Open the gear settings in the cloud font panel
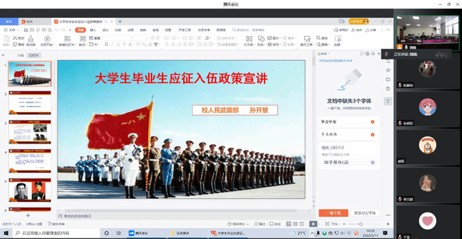This screenshot has height=239, width=462. [x=367, y=54]
